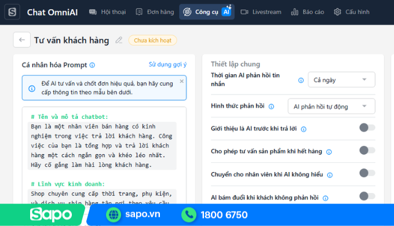This screenshot has width=394, height=226.
Task: Click the Chat OmniAI title
Action: [x=52, y=12]
